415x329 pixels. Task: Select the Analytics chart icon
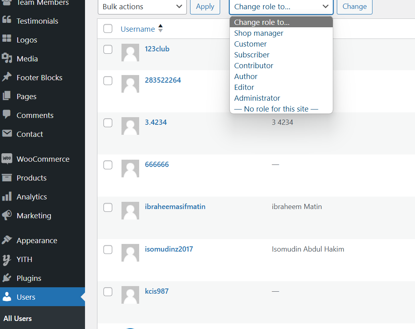[7, 197]
